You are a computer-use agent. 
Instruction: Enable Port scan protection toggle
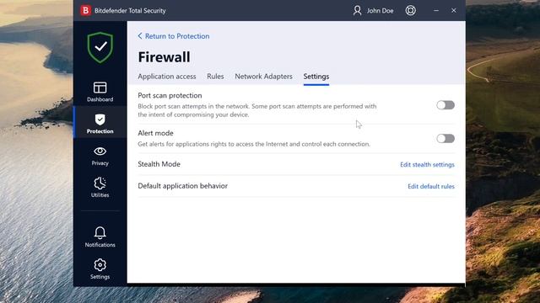click(445, 105)
